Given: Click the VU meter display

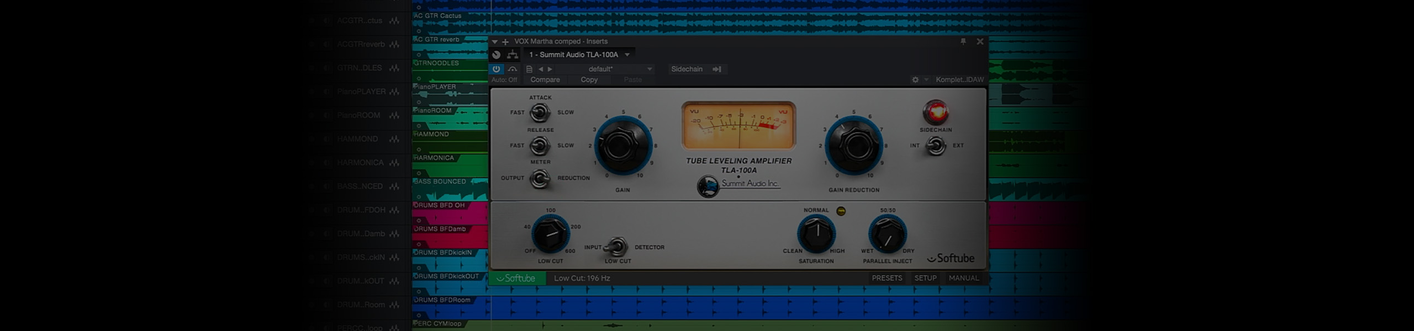Looking at the screenshot, I should (738, 126).
